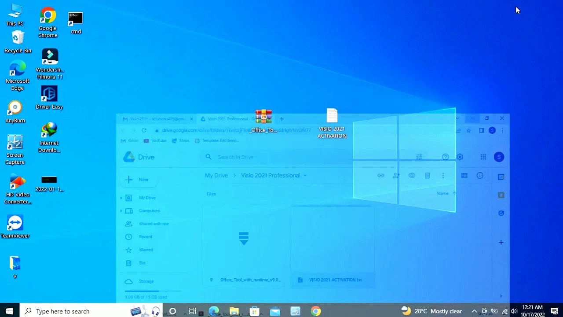This screenshot has width=563, height=317.
Task: Toggle the Drive details info pane
Action: pos(480,176)
